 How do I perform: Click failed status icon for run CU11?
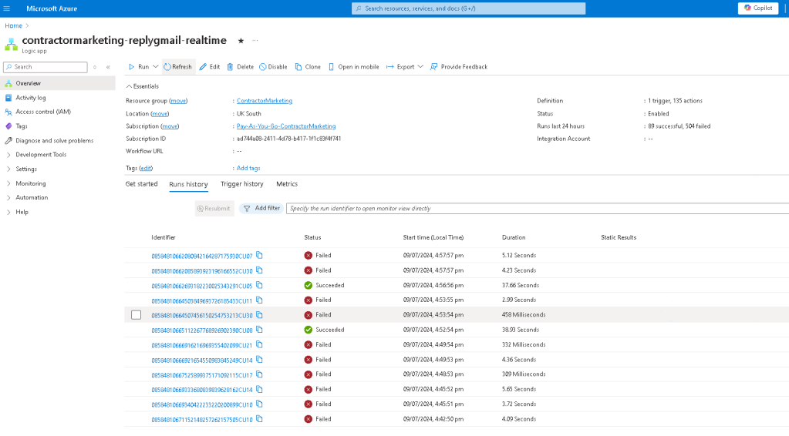pyautogui.click(x=309, y=300)
